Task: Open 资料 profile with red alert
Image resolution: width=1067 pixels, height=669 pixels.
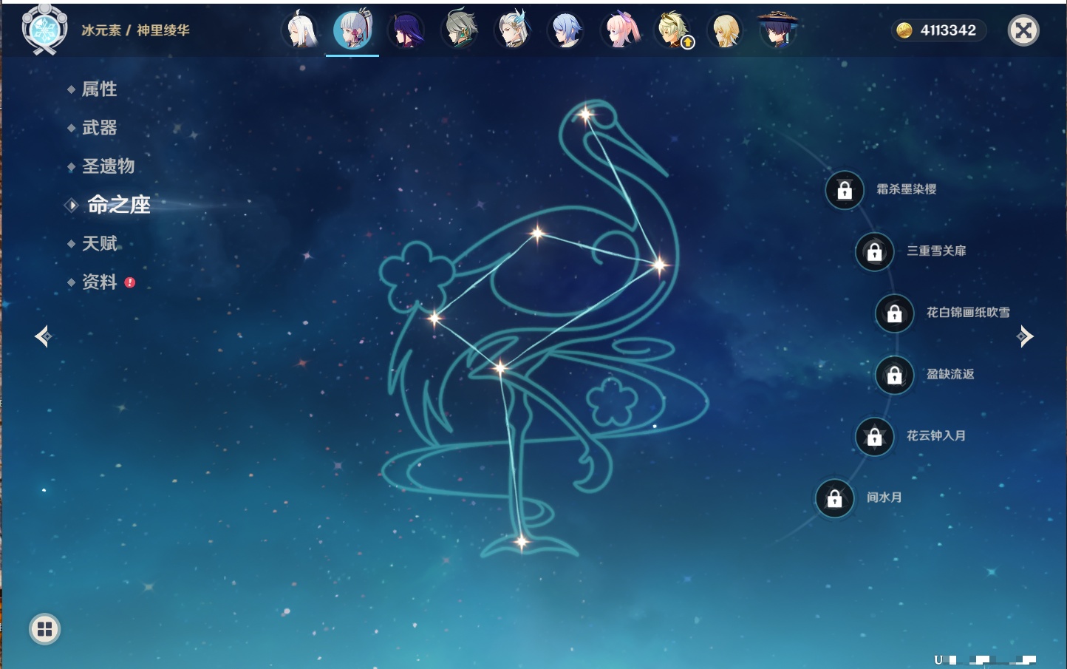Action: (x=100, y=282)
